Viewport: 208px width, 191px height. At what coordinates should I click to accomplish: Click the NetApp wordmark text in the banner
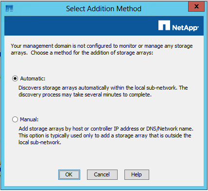[185, 28]
